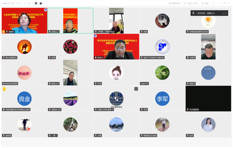Screen dimensions: 233x148
Task: Select the 陈明山 presenter video tile
Action: [x=116, y=46]
